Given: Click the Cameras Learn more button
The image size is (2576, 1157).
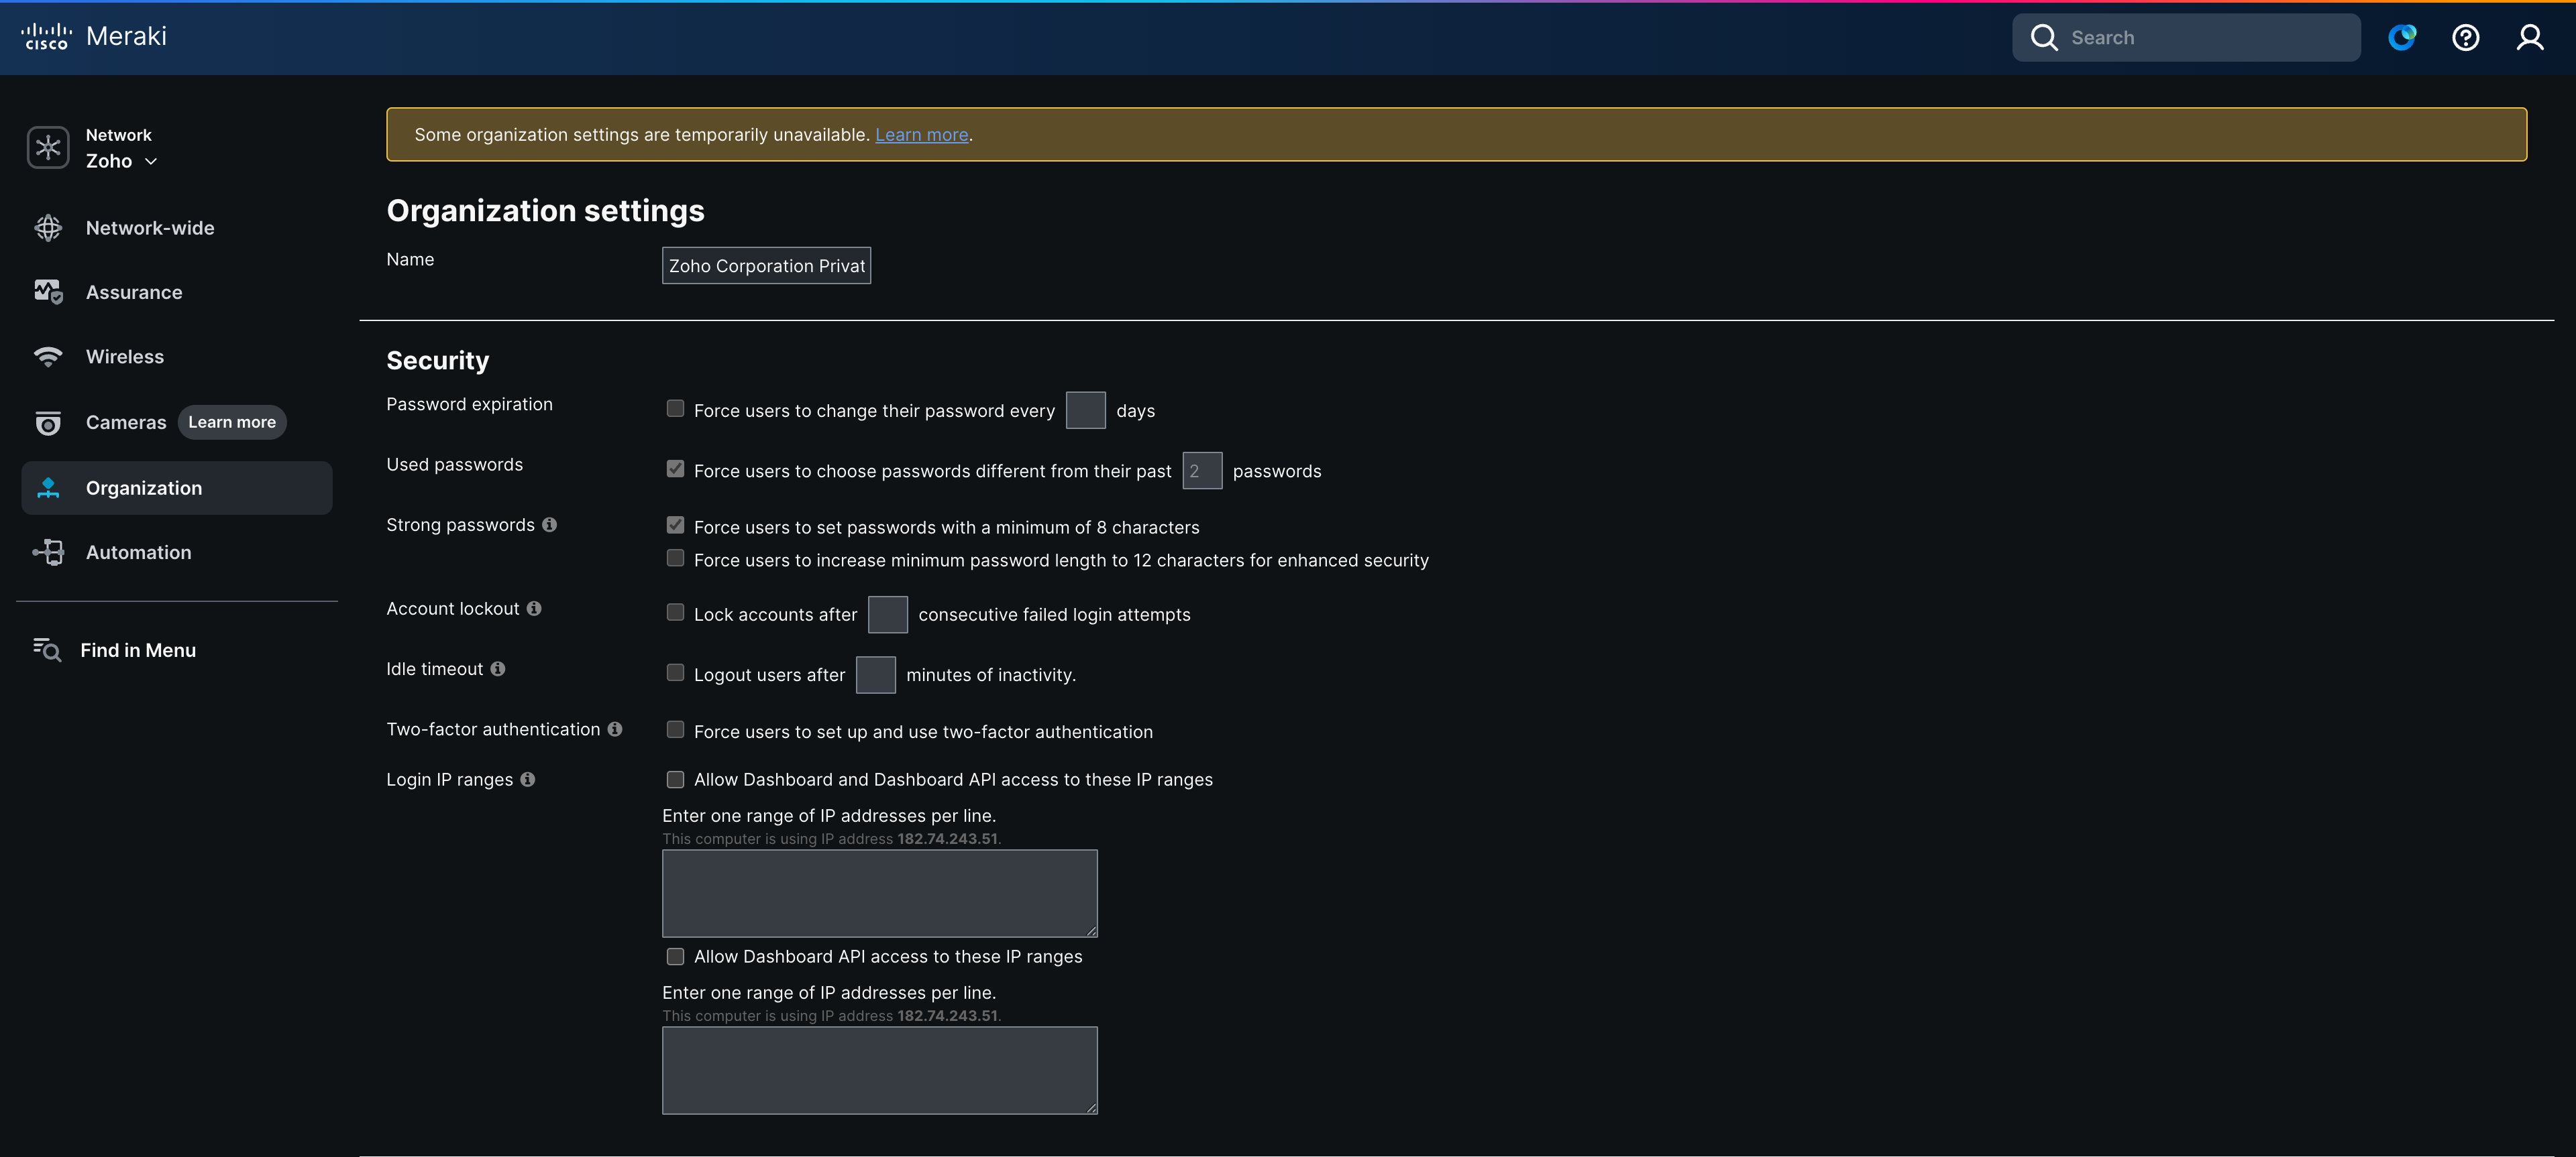Looking at the screenshot, I should 232,422.
